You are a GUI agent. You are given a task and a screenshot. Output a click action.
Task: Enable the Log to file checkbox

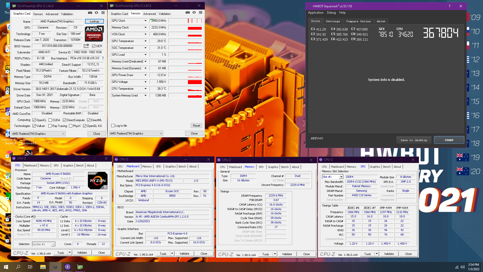pos(113,126)
